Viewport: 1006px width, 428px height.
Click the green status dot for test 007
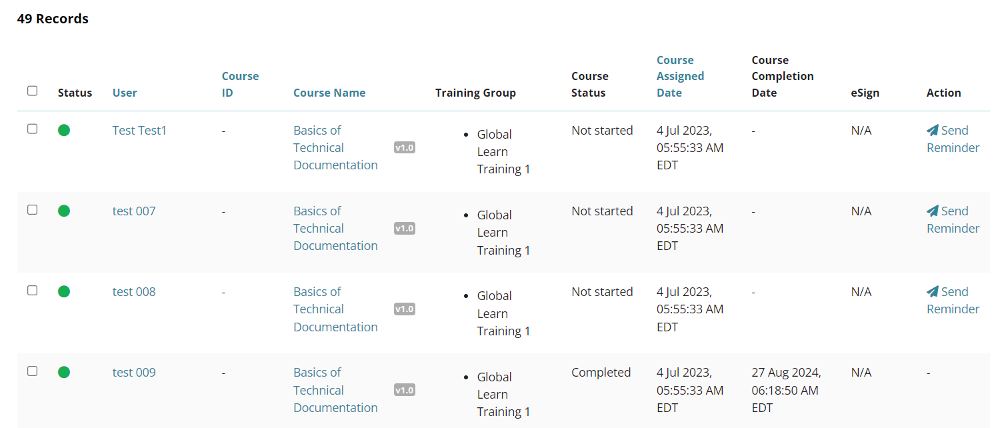(64, 211)
